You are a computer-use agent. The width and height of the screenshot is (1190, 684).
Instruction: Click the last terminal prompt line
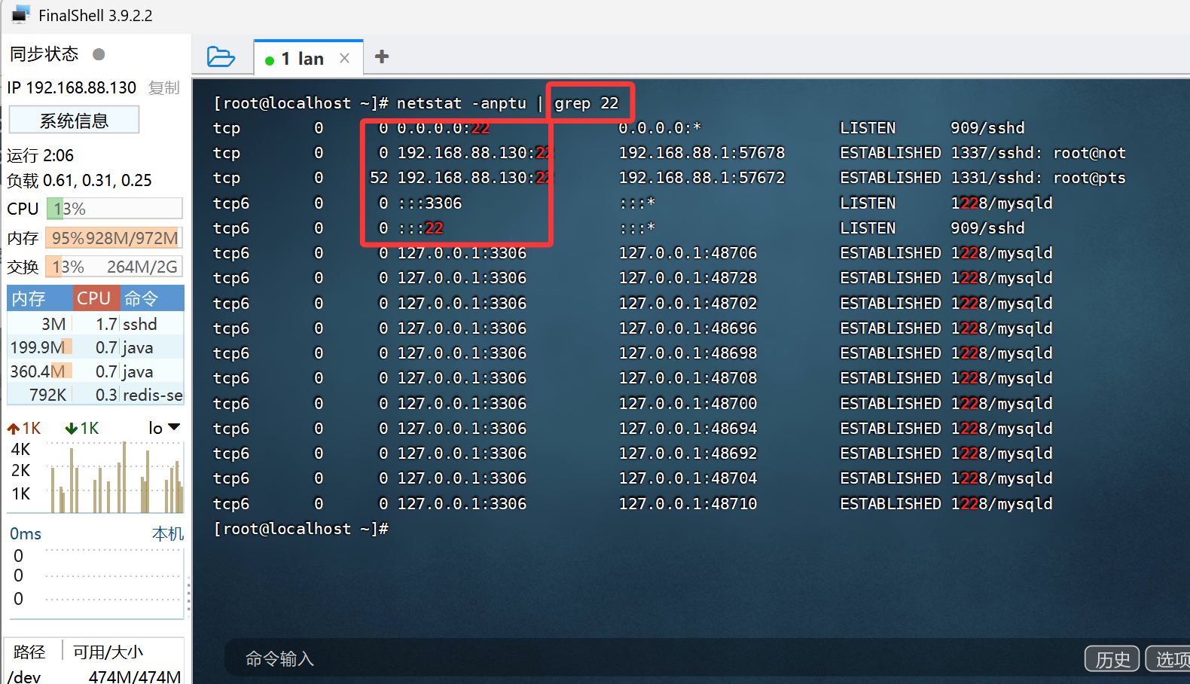(x=301, y=529)
